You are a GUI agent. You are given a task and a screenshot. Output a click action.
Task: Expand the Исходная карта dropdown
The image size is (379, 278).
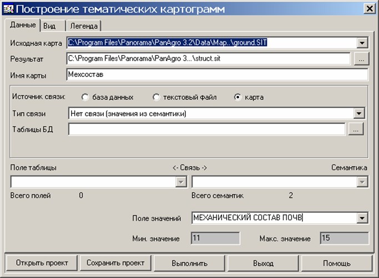362,43
